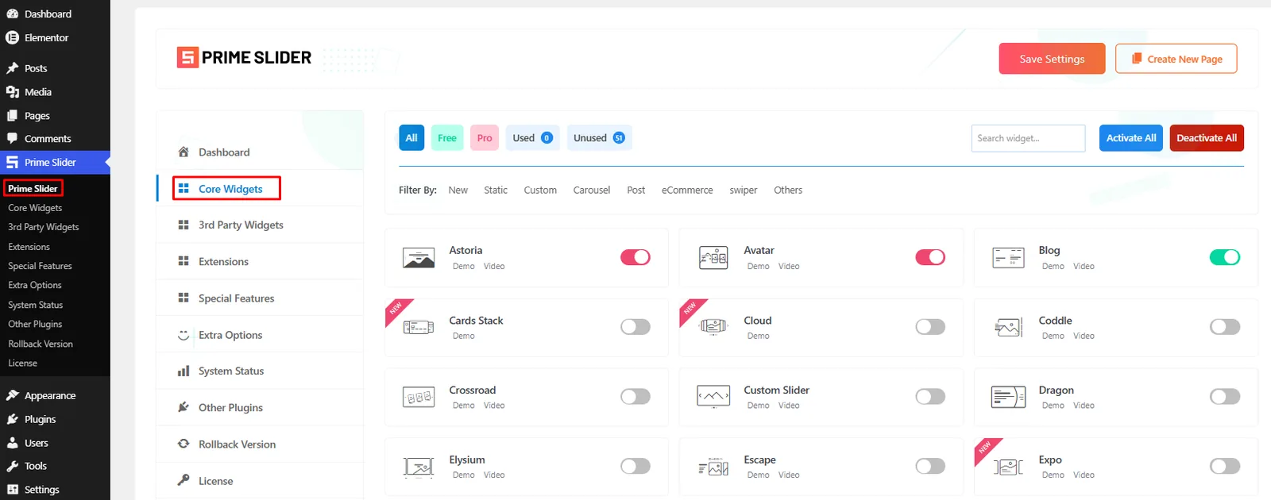
Task: Disable the Astoria widget toggle
Action: pyautogui.click(x=635, y=257)
